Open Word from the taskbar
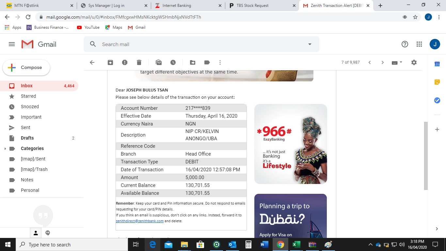The width and height of the screenshot is (446, 251). click(264, 244)
